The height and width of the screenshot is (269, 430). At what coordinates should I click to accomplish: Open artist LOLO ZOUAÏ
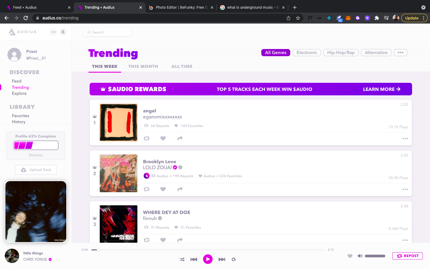tap(157, 167)
